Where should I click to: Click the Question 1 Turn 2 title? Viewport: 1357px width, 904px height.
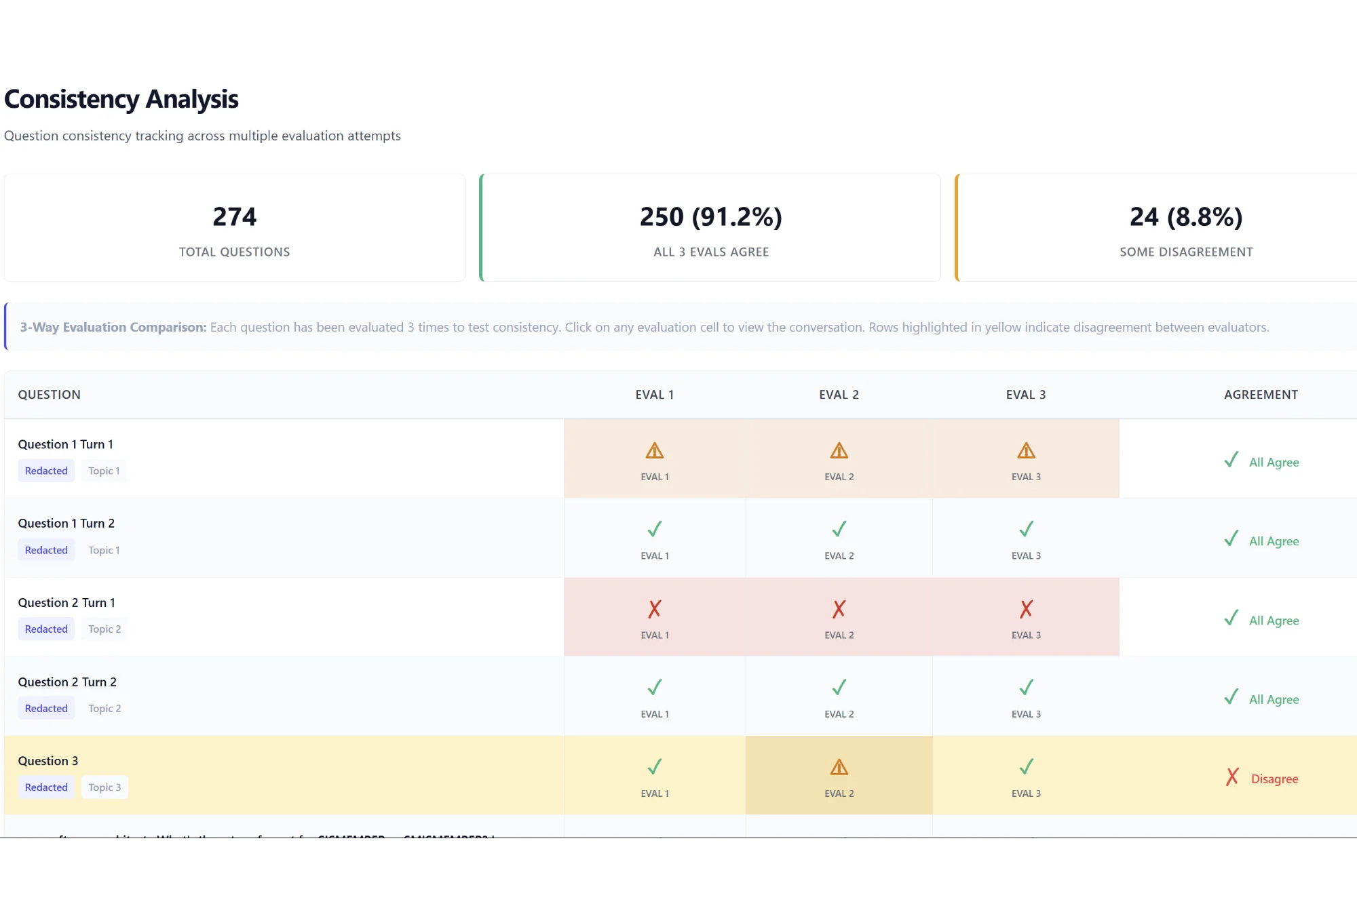click(x=66, y=524)
